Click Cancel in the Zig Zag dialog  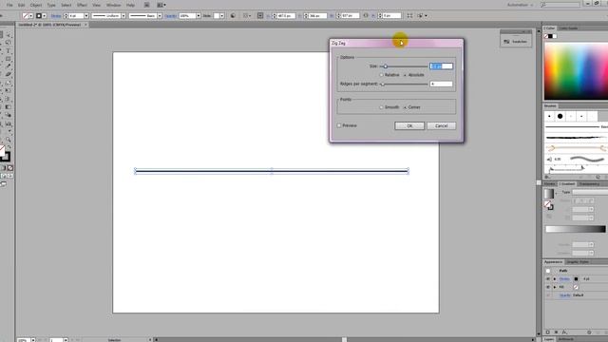pyautogui.click(x=441, y=125)
